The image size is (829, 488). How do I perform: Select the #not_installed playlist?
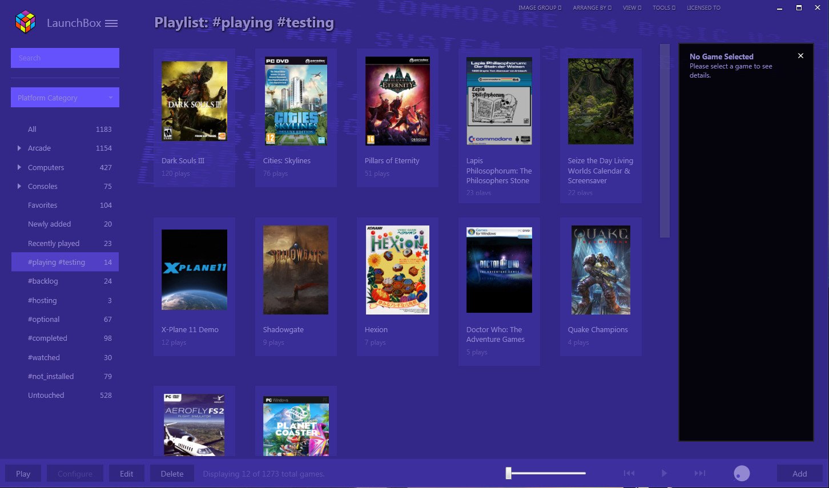coord(65,376)
